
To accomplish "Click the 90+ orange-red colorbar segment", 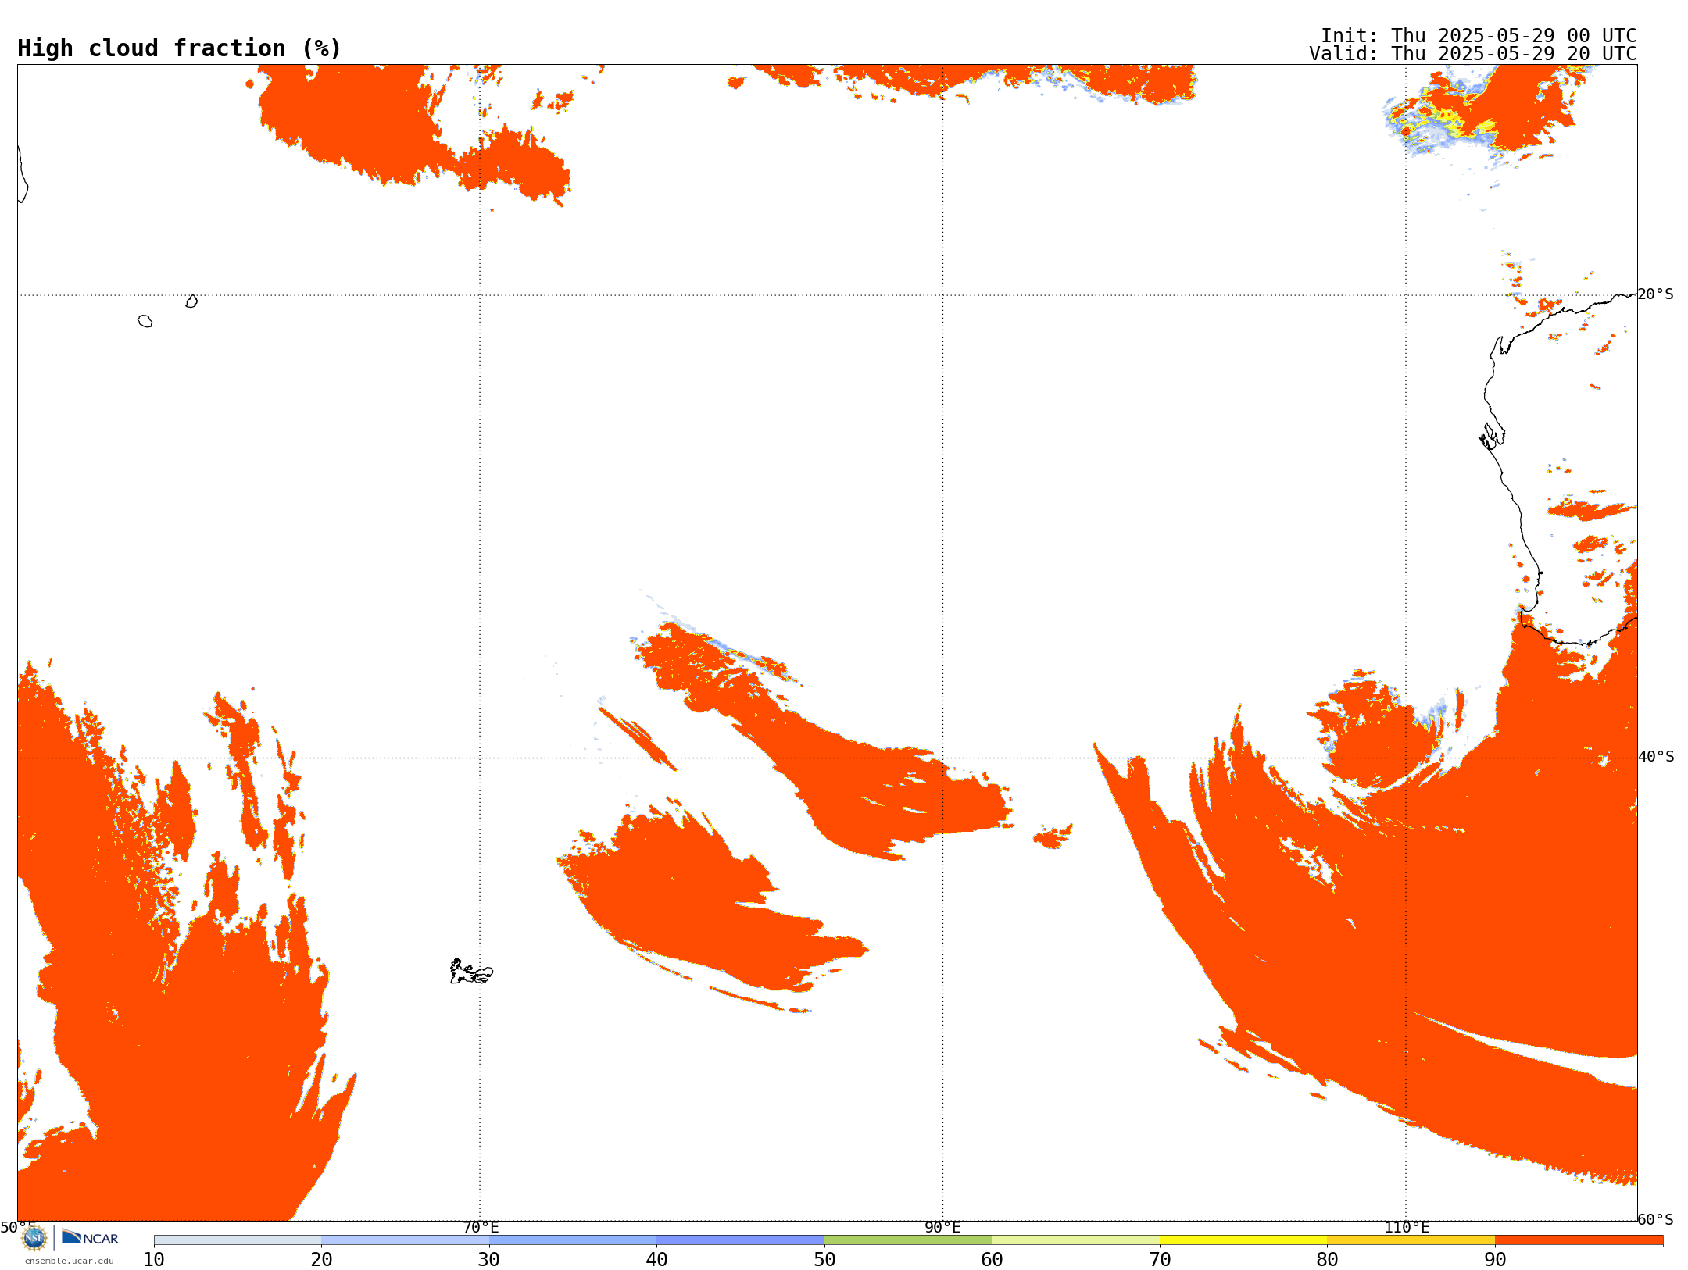I will click(1579, 1240).
